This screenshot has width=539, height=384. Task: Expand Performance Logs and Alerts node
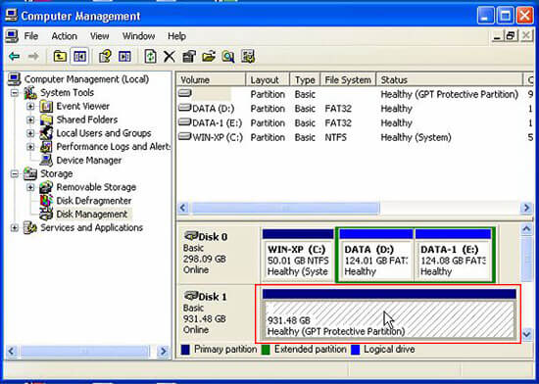pyautogui.click(x=30, y=147)
